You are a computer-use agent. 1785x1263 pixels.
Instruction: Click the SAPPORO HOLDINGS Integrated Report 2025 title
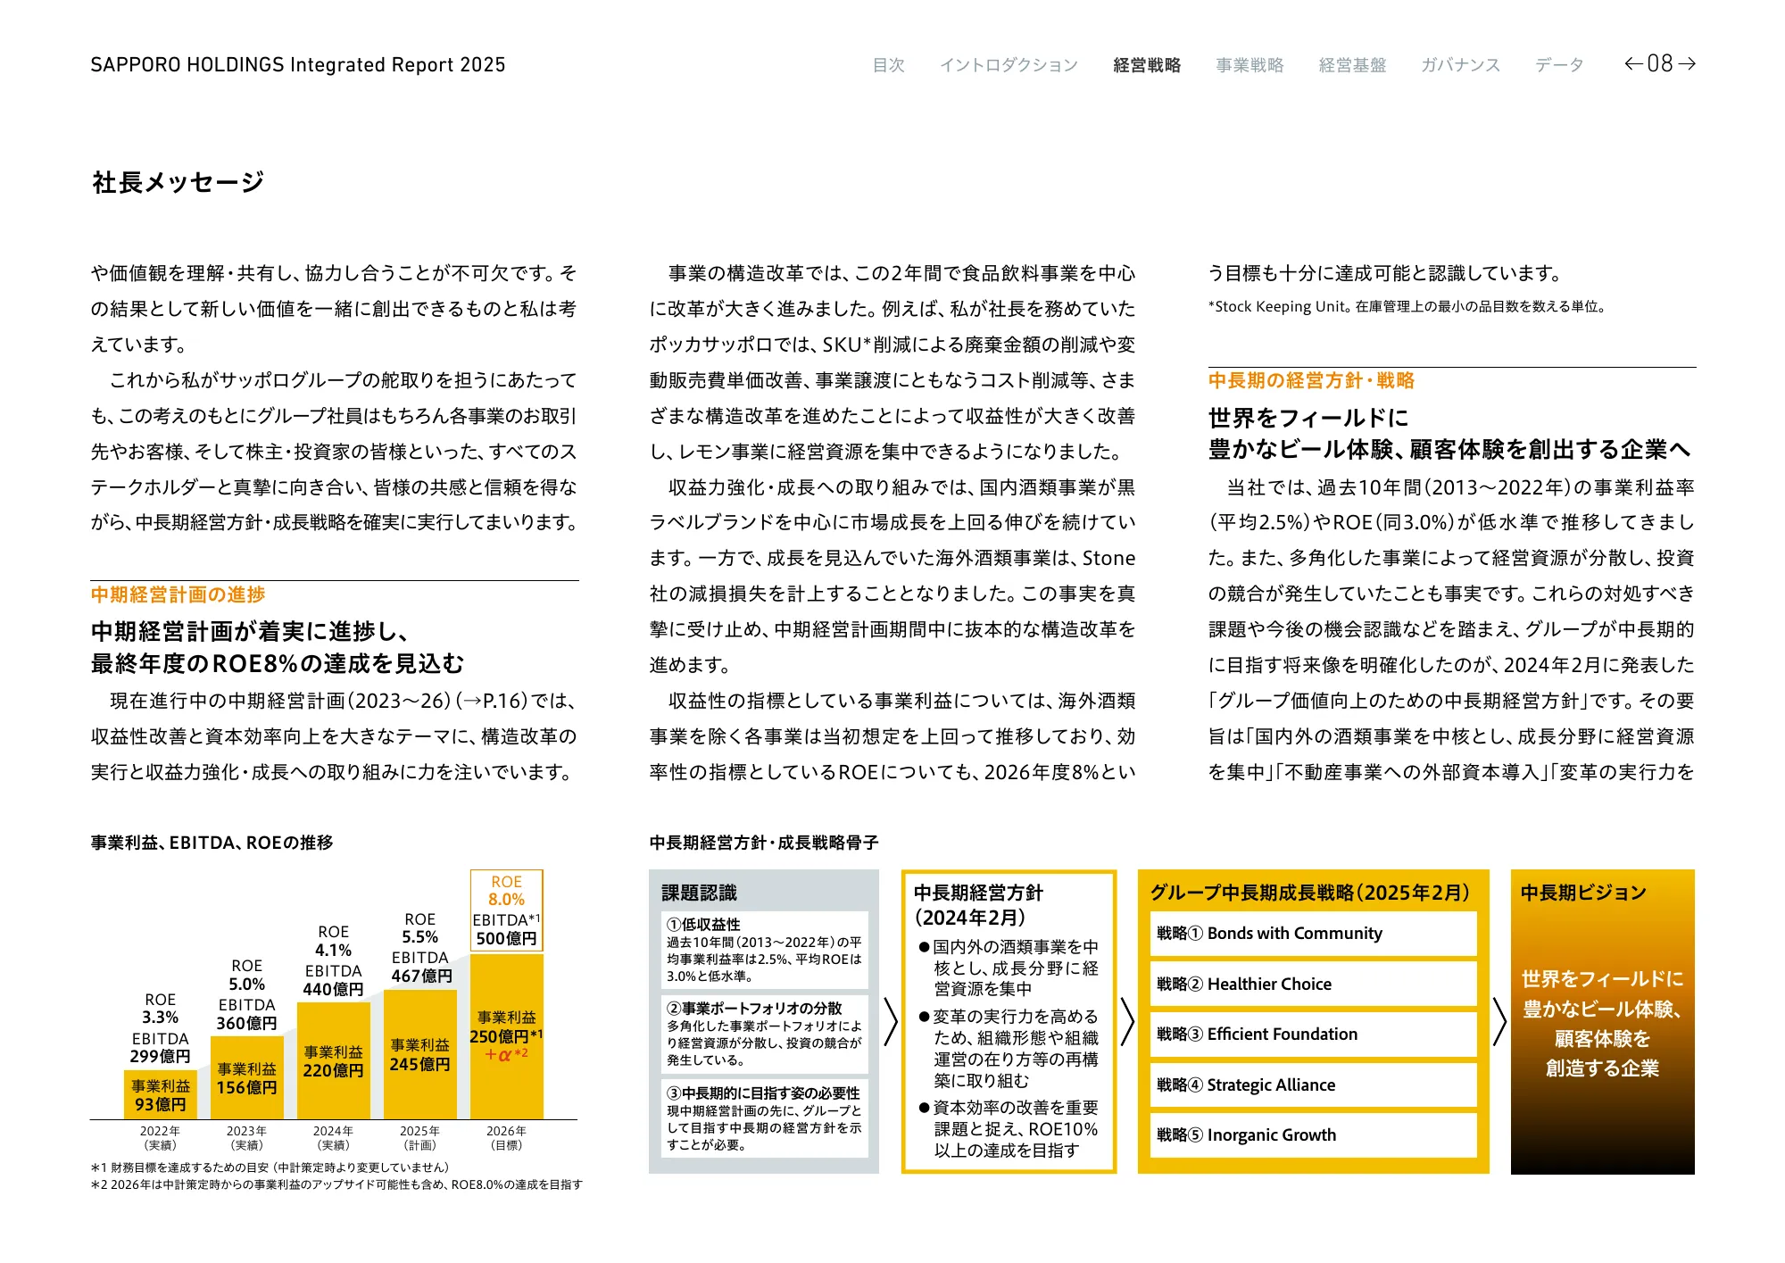point(297,65)
